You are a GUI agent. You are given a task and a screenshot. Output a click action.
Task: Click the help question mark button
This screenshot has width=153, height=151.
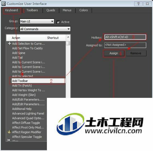click(138, 4)
